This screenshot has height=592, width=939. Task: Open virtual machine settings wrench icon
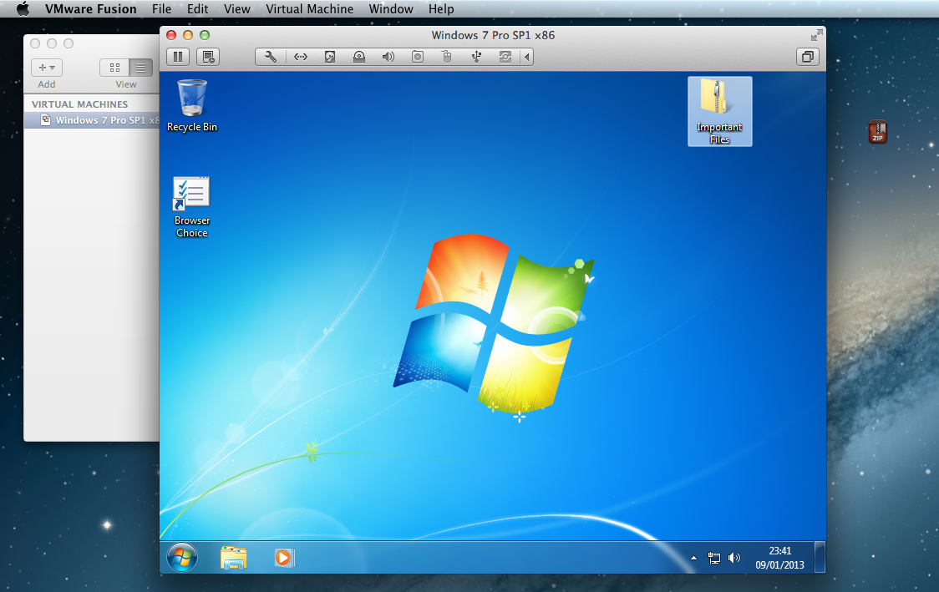[271, 57]
